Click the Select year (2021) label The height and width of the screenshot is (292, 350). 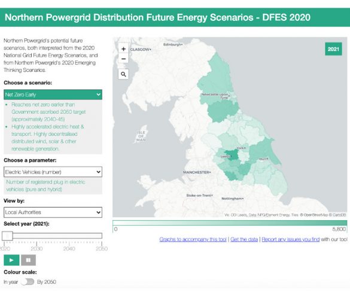click(x=26, y=224)
